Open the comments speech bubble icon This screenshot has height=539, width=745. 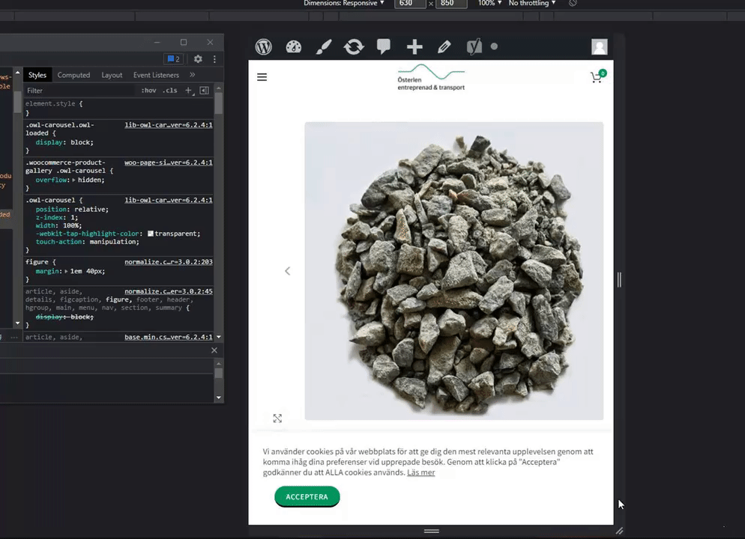pyautogui.click(x=384, y=46)
